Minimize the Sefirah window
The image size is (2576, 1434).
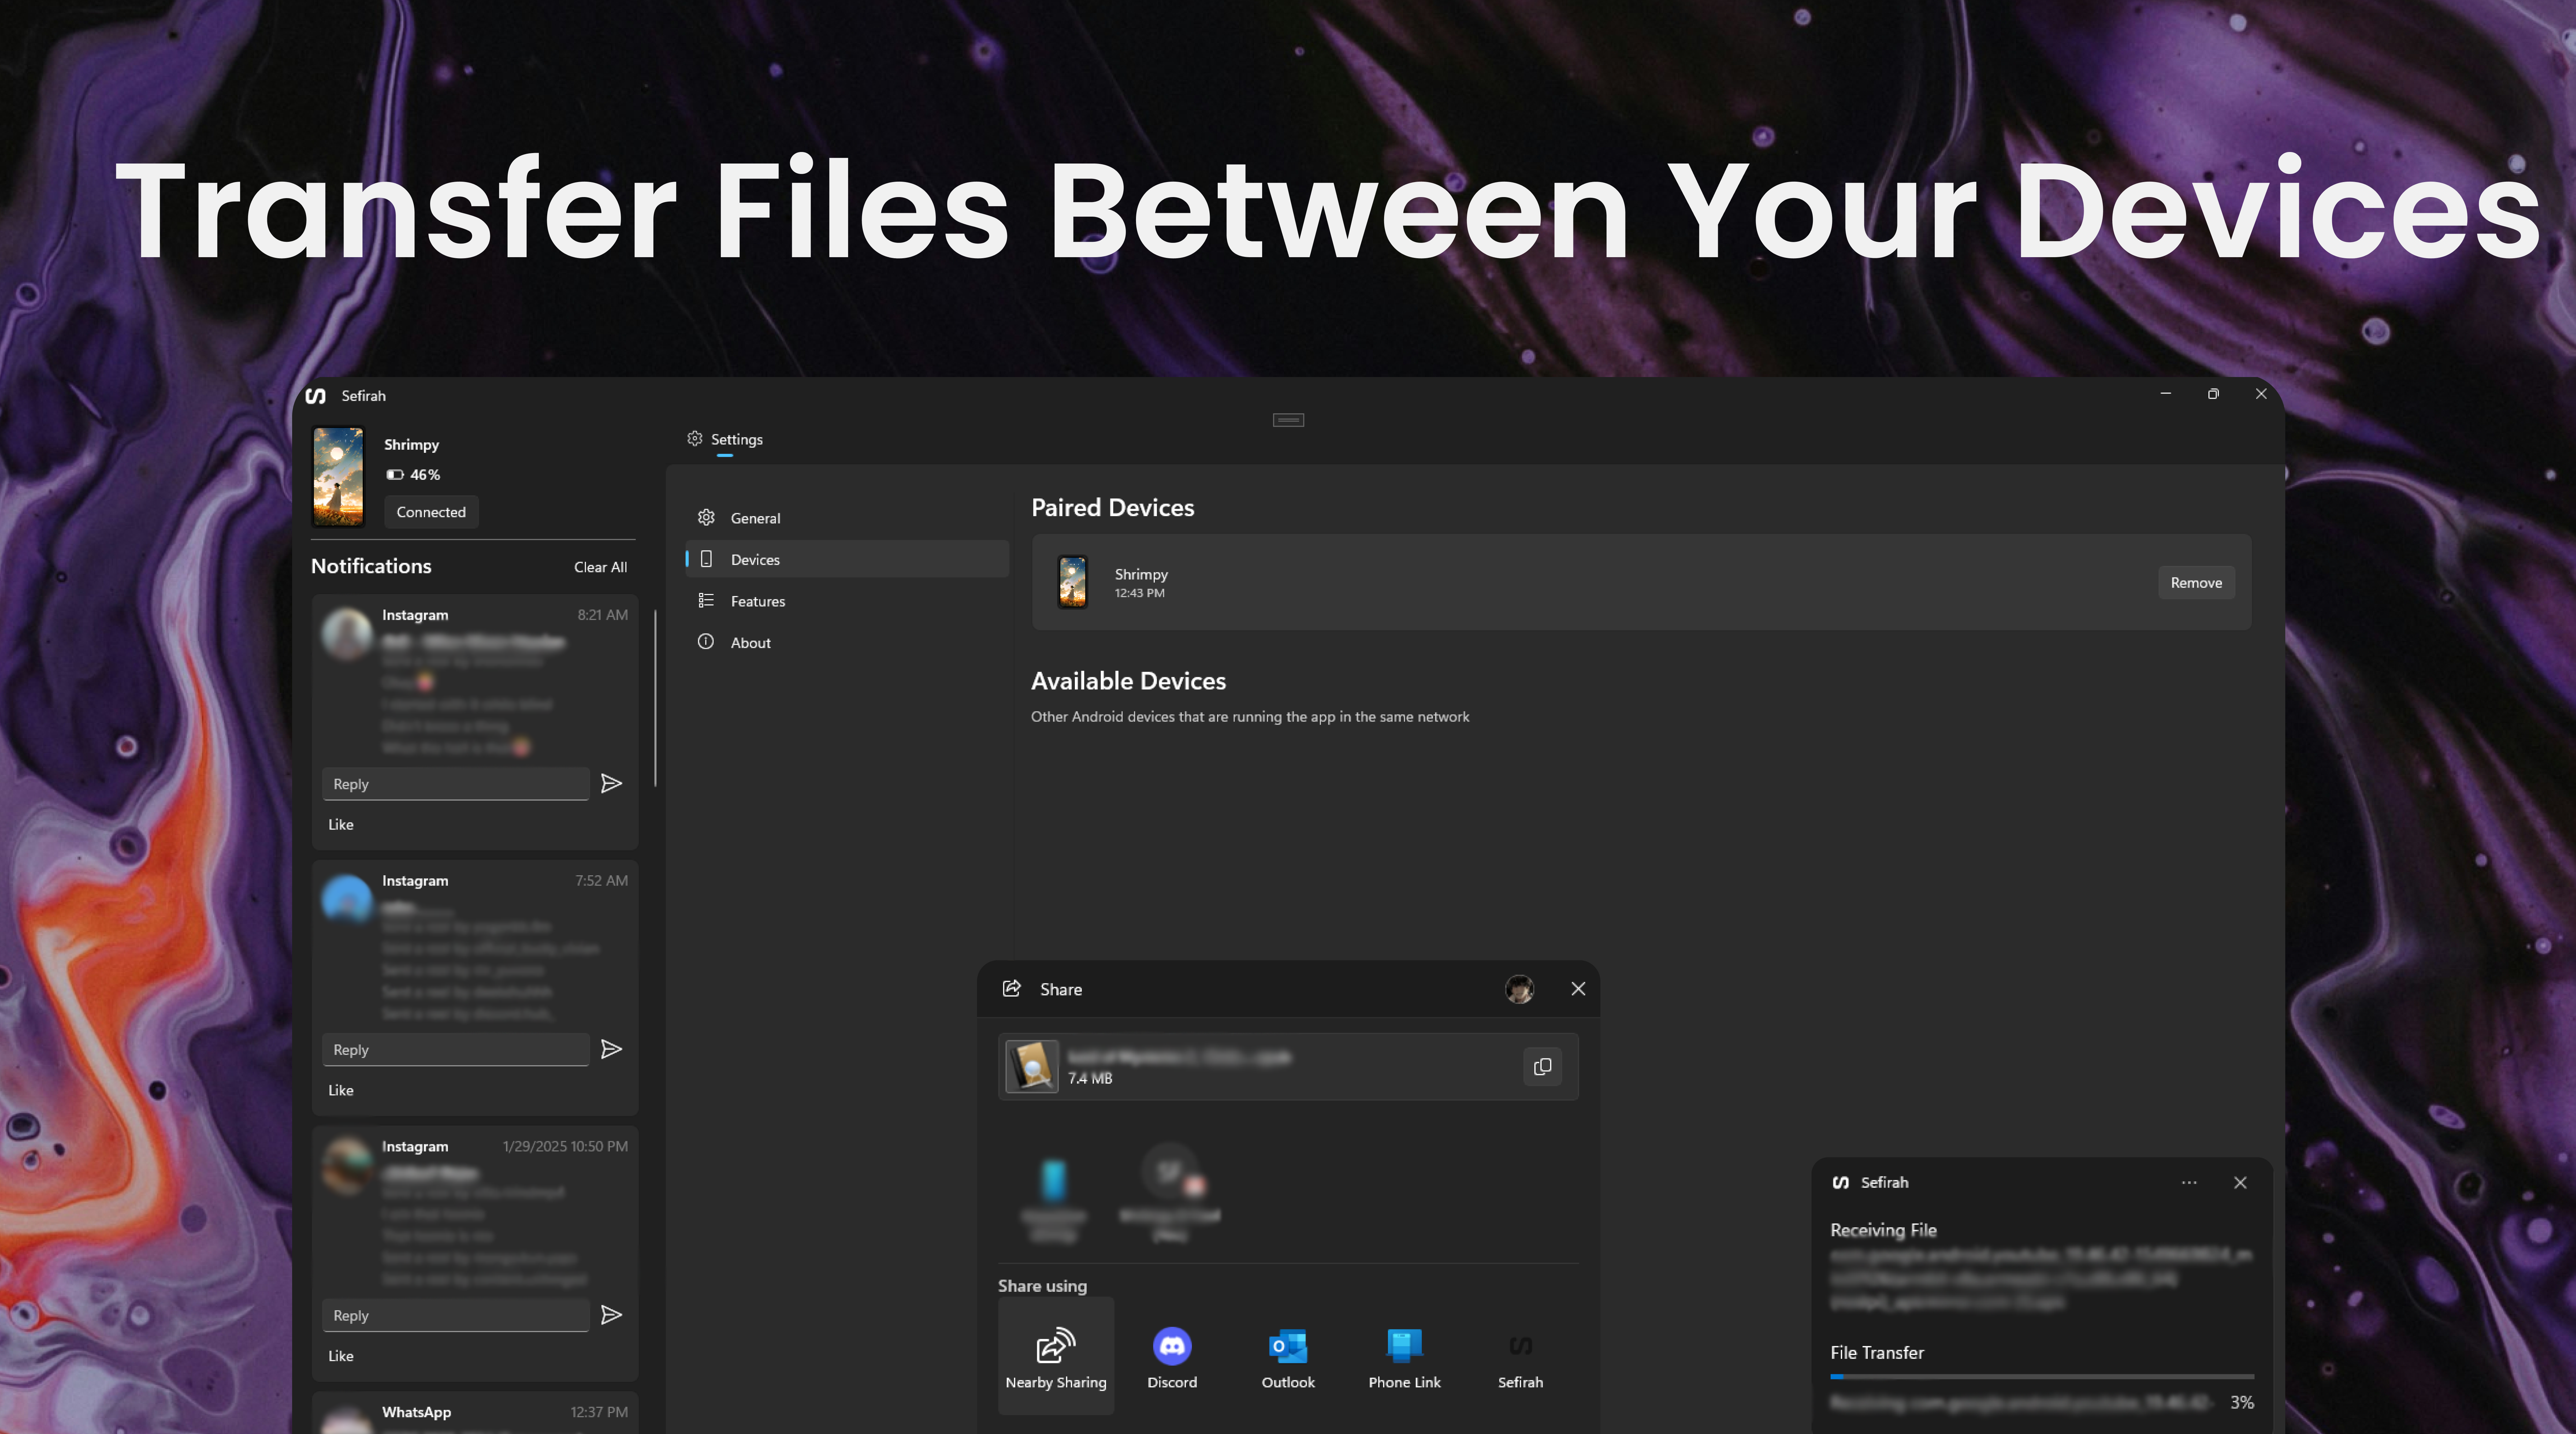pyautogui.click(x=2166, y=394)
